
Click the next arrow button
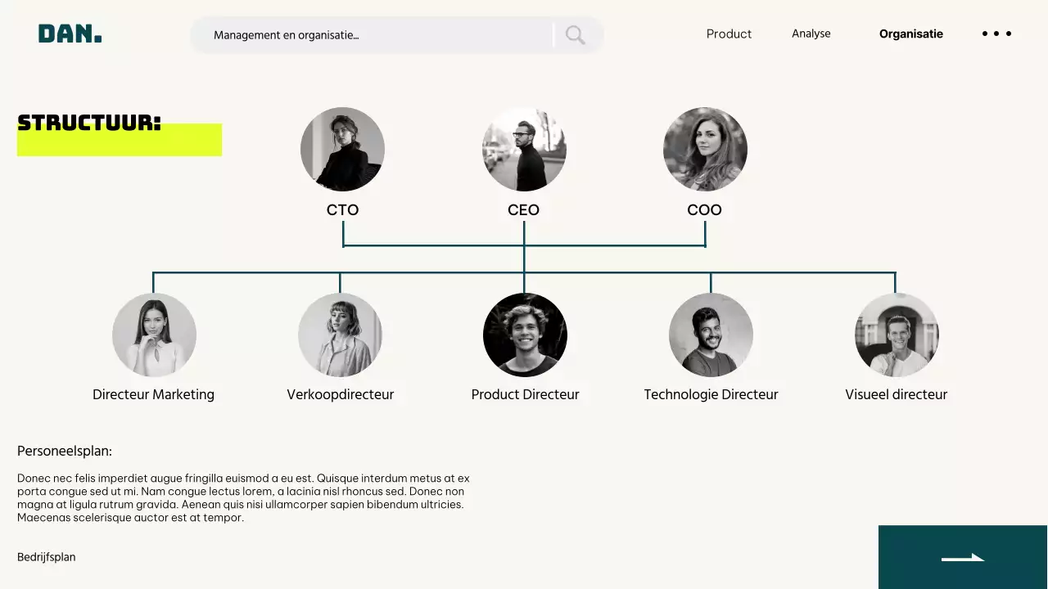click(x=963, y=557)
